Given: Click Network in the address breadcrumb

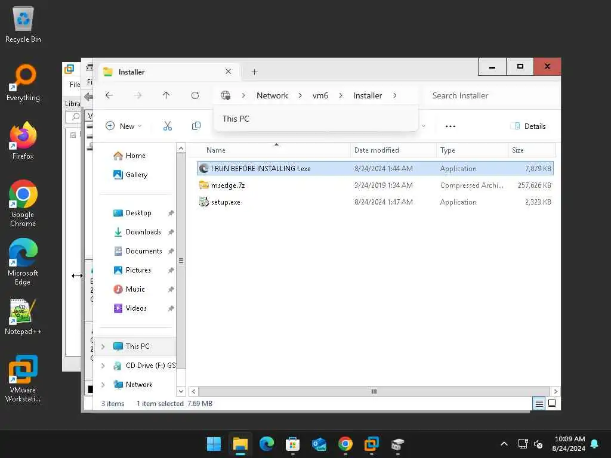Looking at the screenshot, I should [272, 96].
